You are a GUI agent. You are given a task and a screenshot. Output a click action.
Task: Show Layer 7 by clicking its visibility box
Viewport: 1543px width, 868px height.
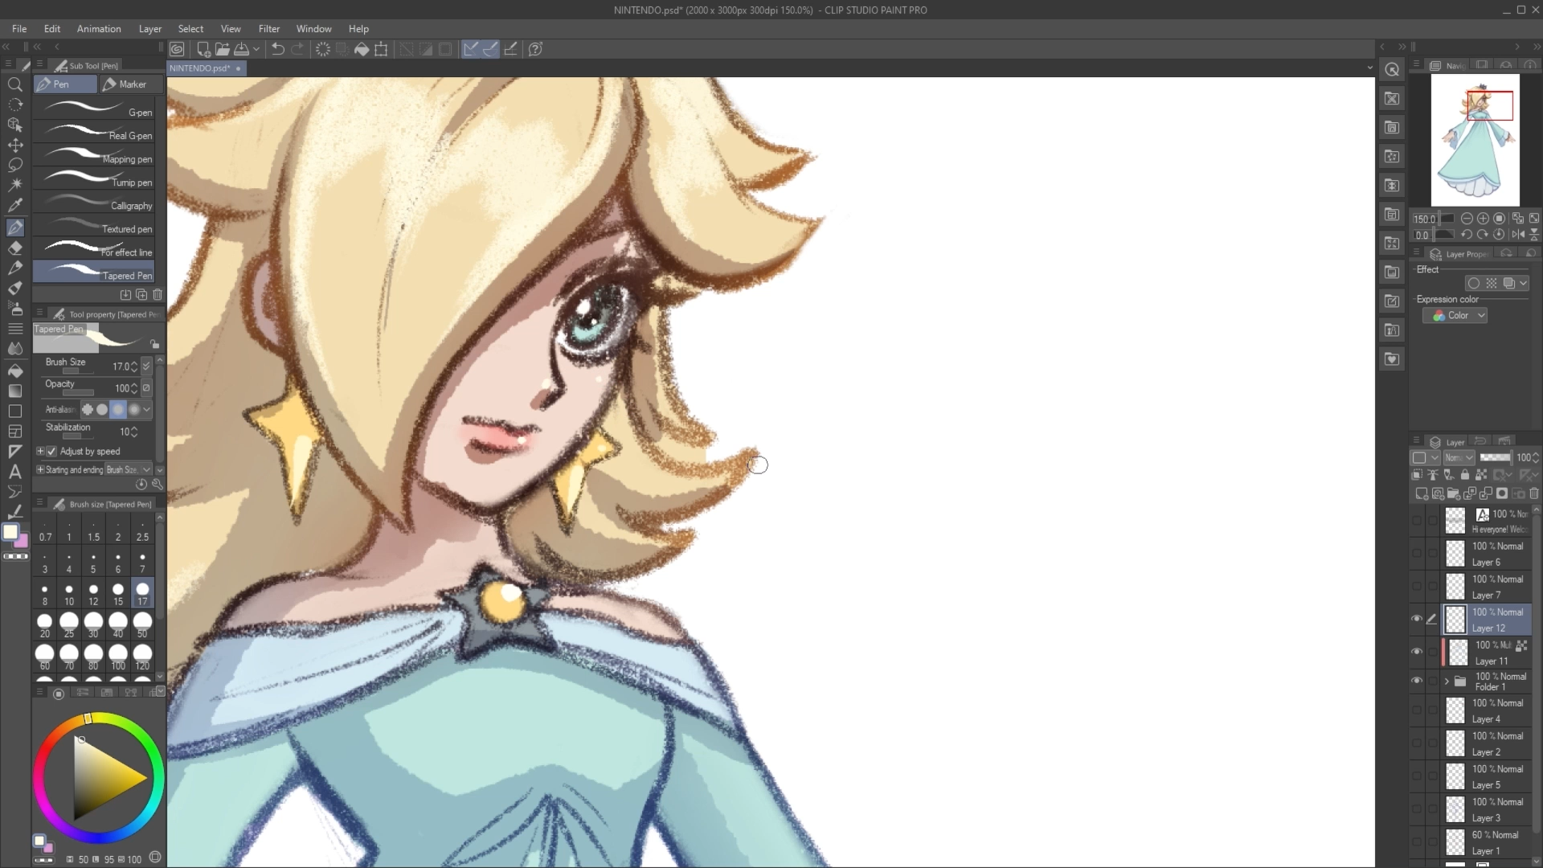tap(1417, 587)
